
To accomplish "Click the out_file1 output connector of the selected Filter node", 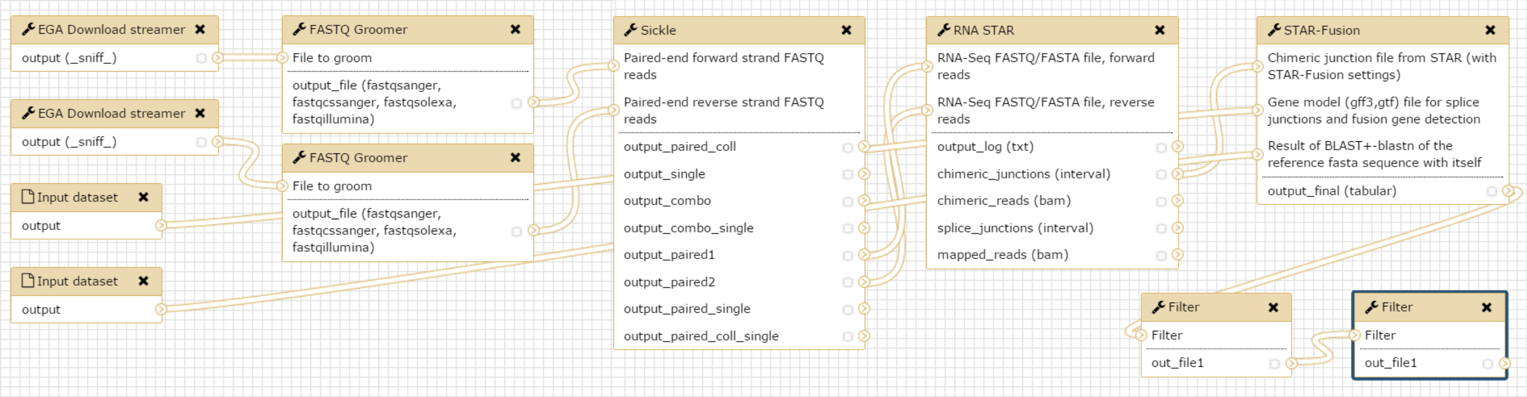I will pyautogui.click(x=1505, y=363).
